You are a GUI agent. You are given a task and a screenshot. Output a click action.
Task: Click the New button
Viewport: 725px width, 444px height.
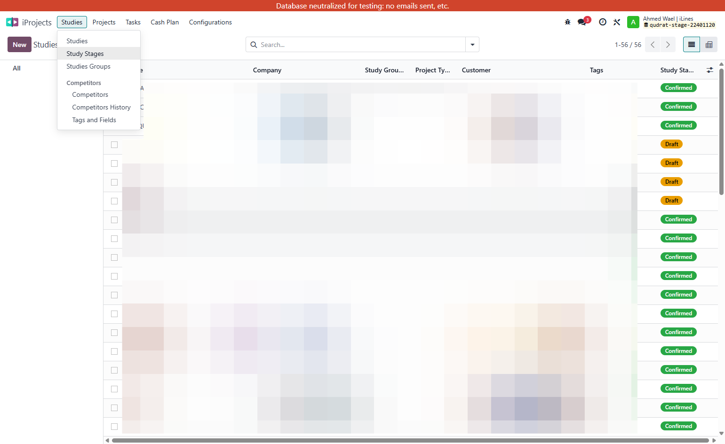19,45
